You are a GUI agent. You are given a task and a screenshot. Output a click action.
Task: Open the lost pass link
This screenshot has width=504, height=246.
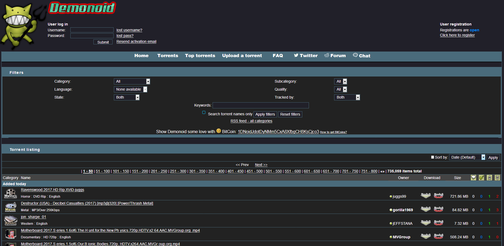[125, 36]
